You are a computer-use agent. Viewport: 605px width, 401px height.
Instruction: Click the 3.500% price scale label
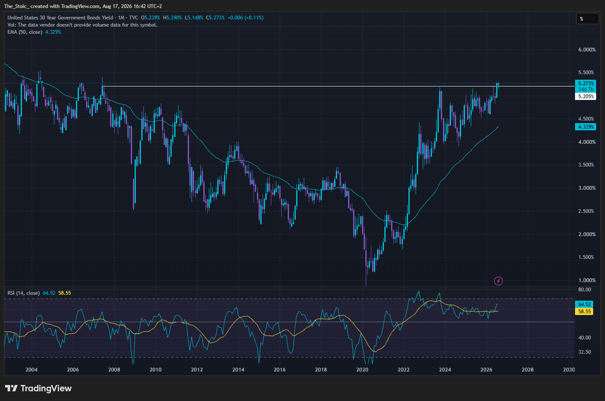[587, 165]
